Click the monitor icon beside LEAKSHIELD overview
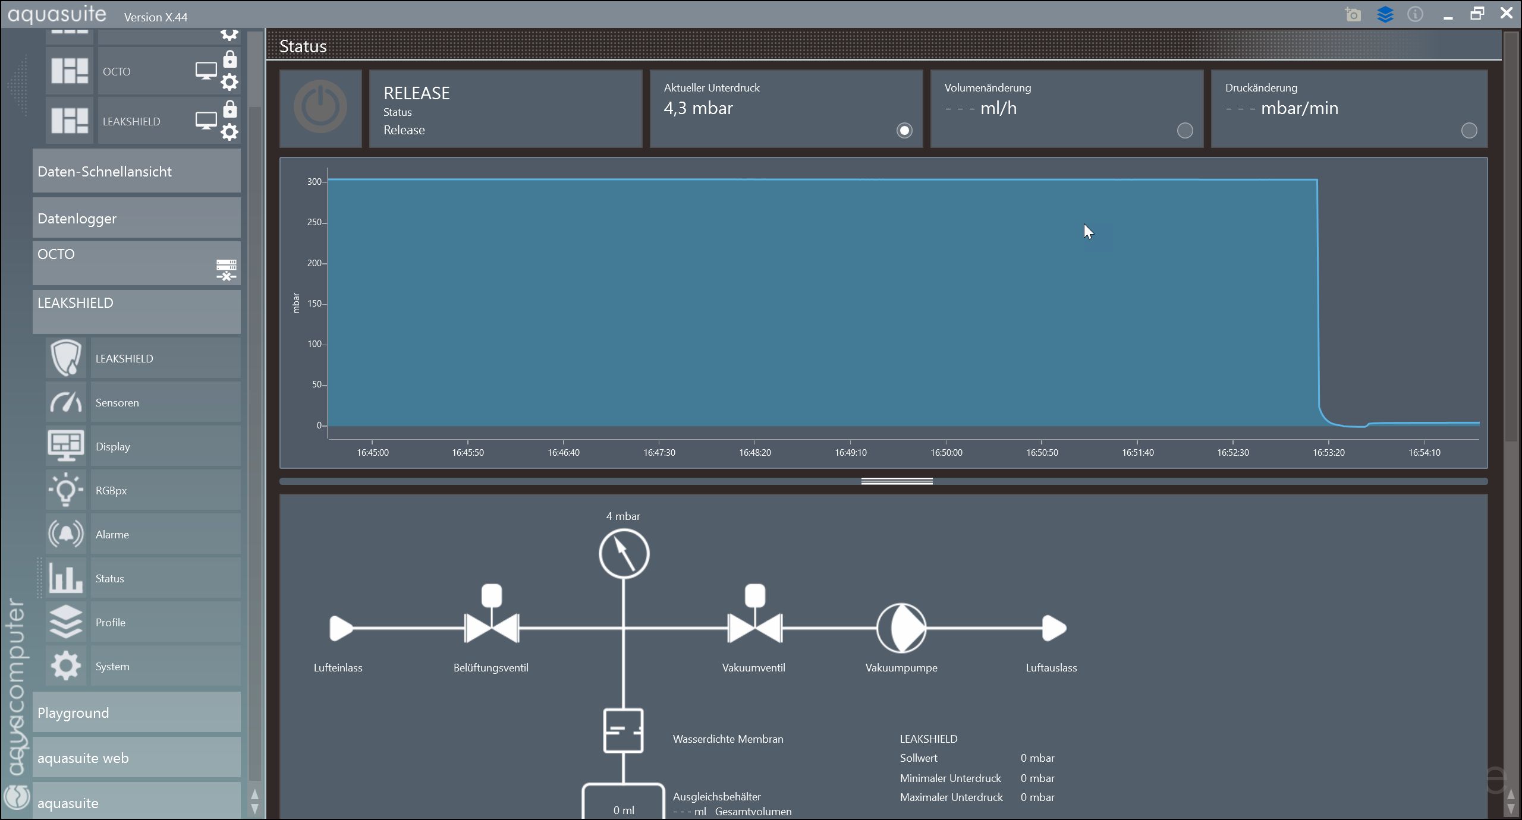The image size is (1522, 820). pyautogui.click(x=206, y=121)
